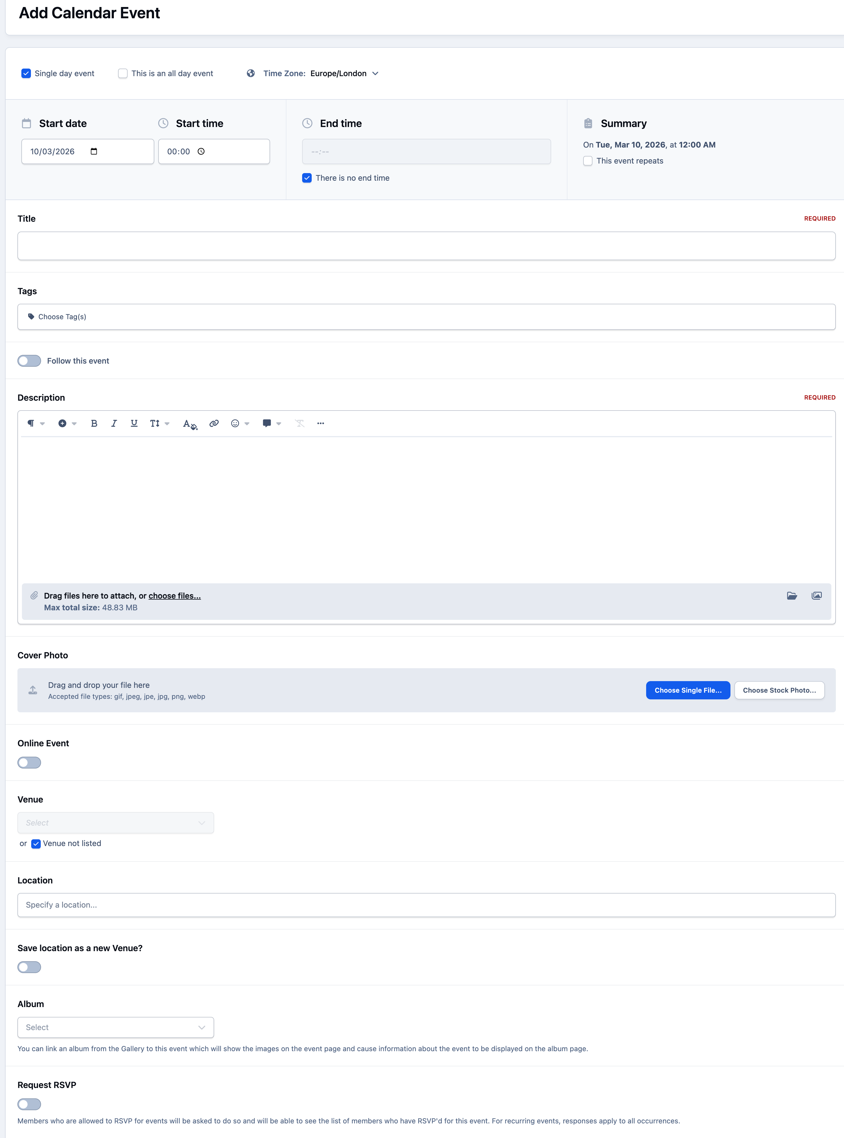Open the Choose Tag(s) selector

(x=427, y=317)
